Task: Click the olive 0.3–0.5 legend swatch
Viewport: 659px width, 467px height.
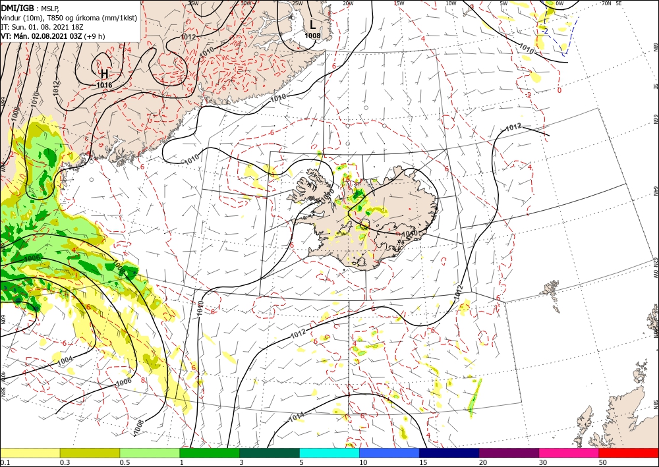Action: 90,453
